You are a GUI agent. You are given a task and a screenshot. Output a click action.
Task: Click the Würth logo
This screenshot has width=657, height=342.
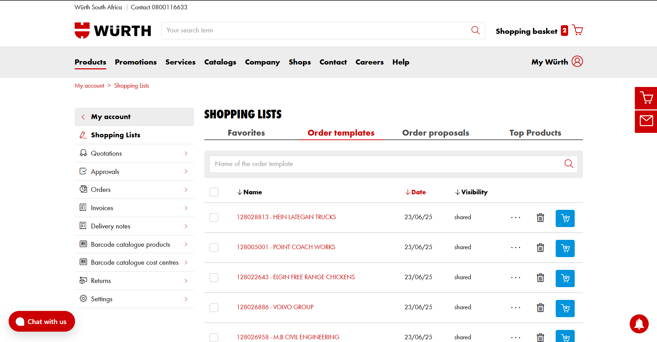click(113, 31)
